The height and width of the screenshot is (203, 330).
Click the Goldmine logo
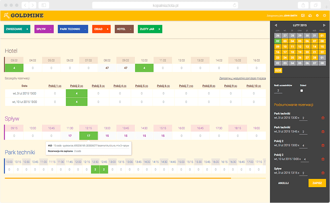[x=23, y=16]
